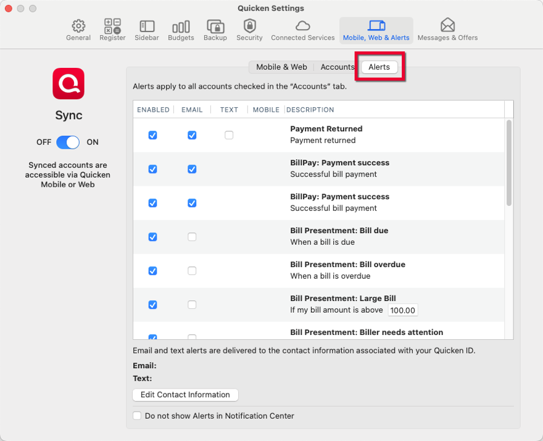Image resolution: width=543 pixels, height=441 pixels.
Task: Enable text alerts for Payment Returned
Action: [x=229, y=134]
